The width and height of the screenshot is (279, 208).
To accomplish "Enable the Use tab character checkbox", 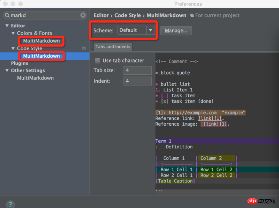I will [x=98, y=60].
